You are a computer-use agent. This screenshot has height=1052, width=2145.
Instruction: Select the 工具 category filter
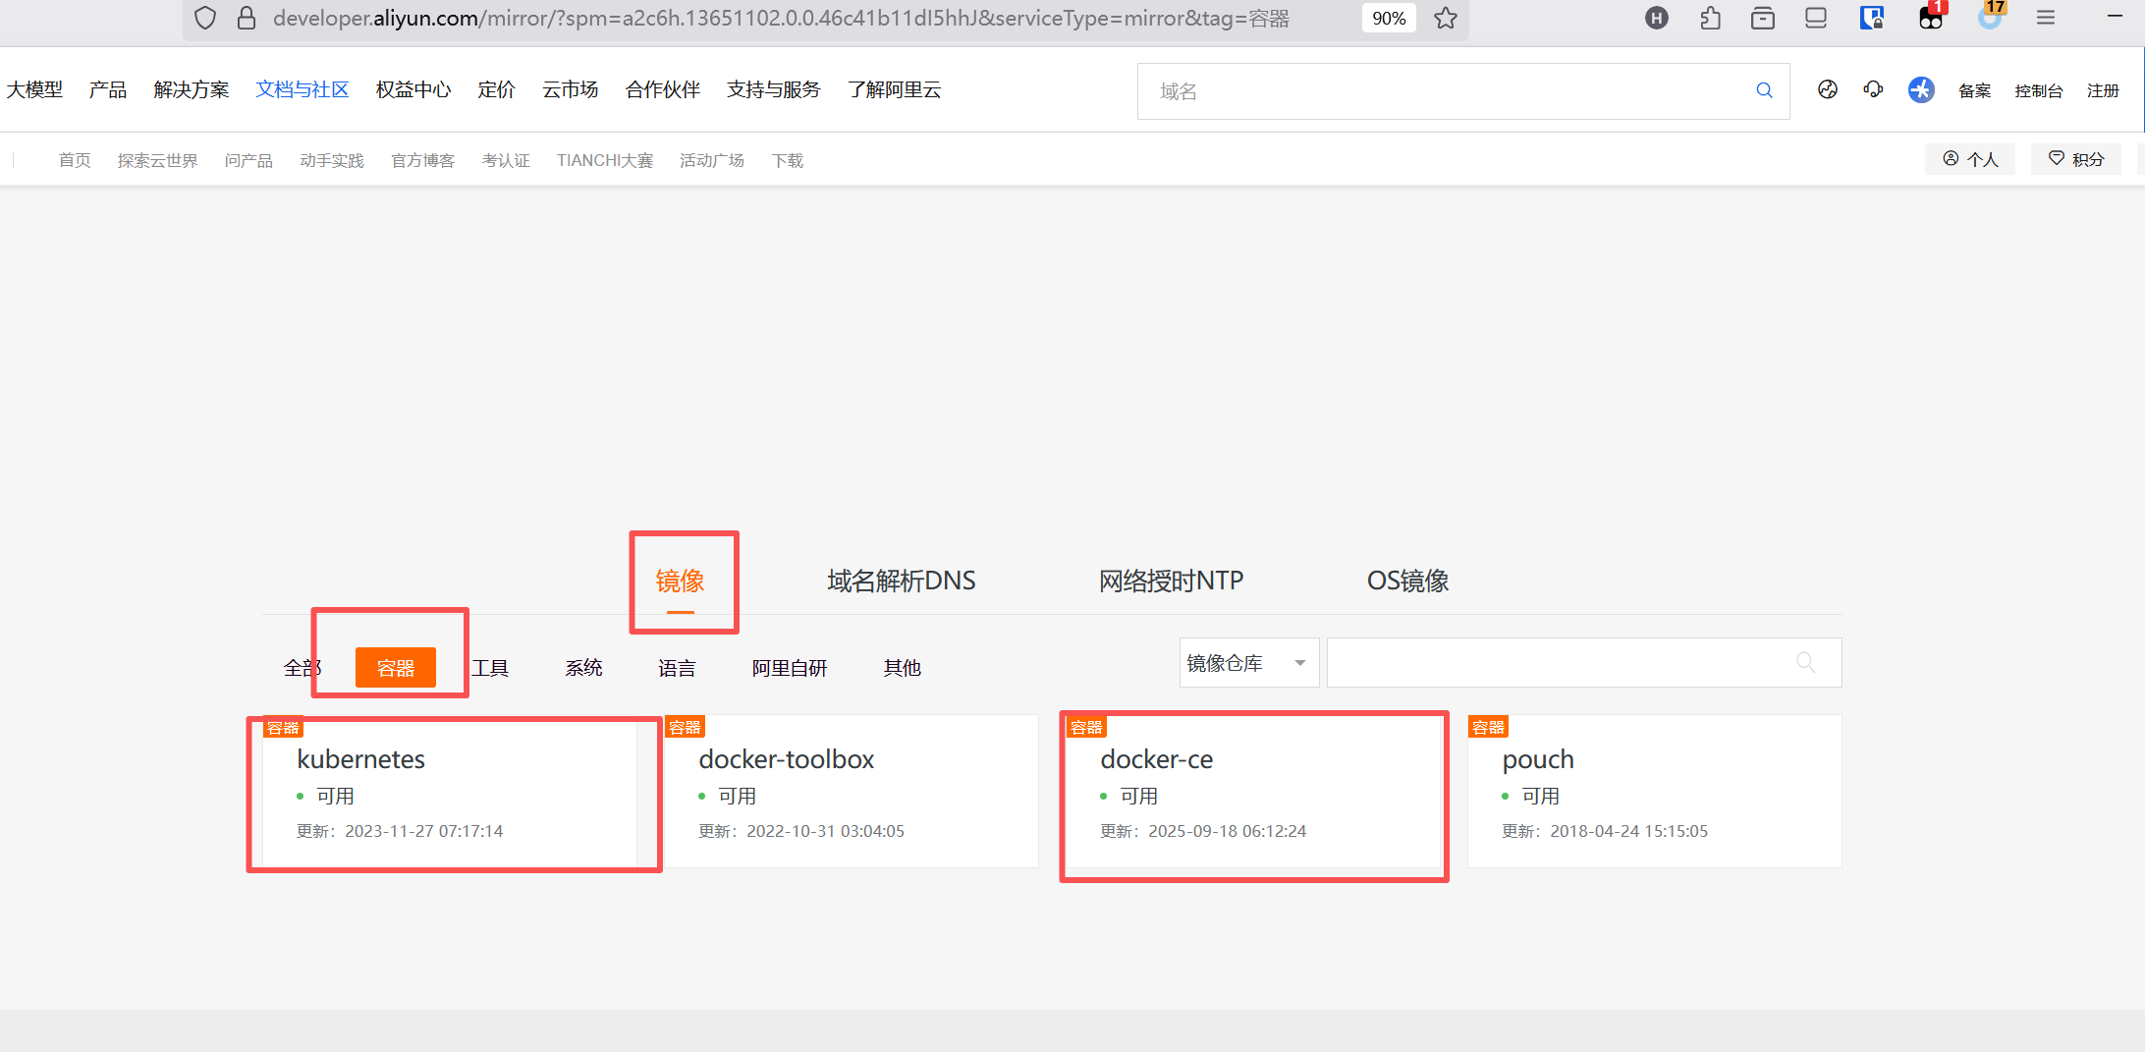click(x=490, y=668)
